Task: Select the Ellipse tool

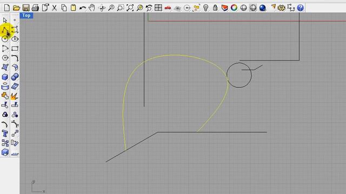Action: point(15,39)
